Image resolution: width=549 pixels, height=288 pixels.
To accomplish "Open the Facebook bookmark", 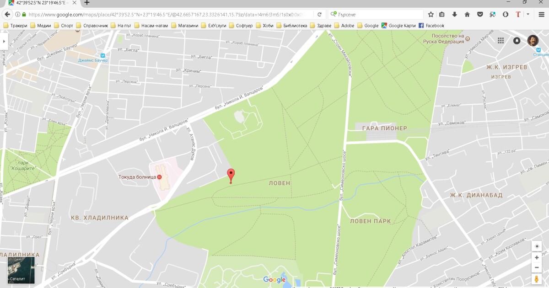I will pyautogui.click(x=431, y=26).
